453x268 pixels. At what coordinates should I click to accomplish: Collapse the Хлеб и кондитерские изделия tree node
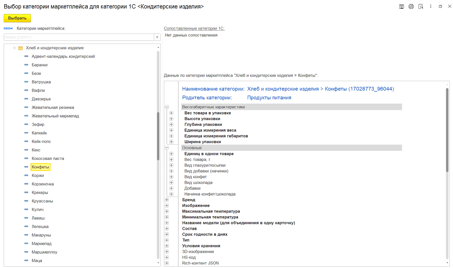point(14,48)
